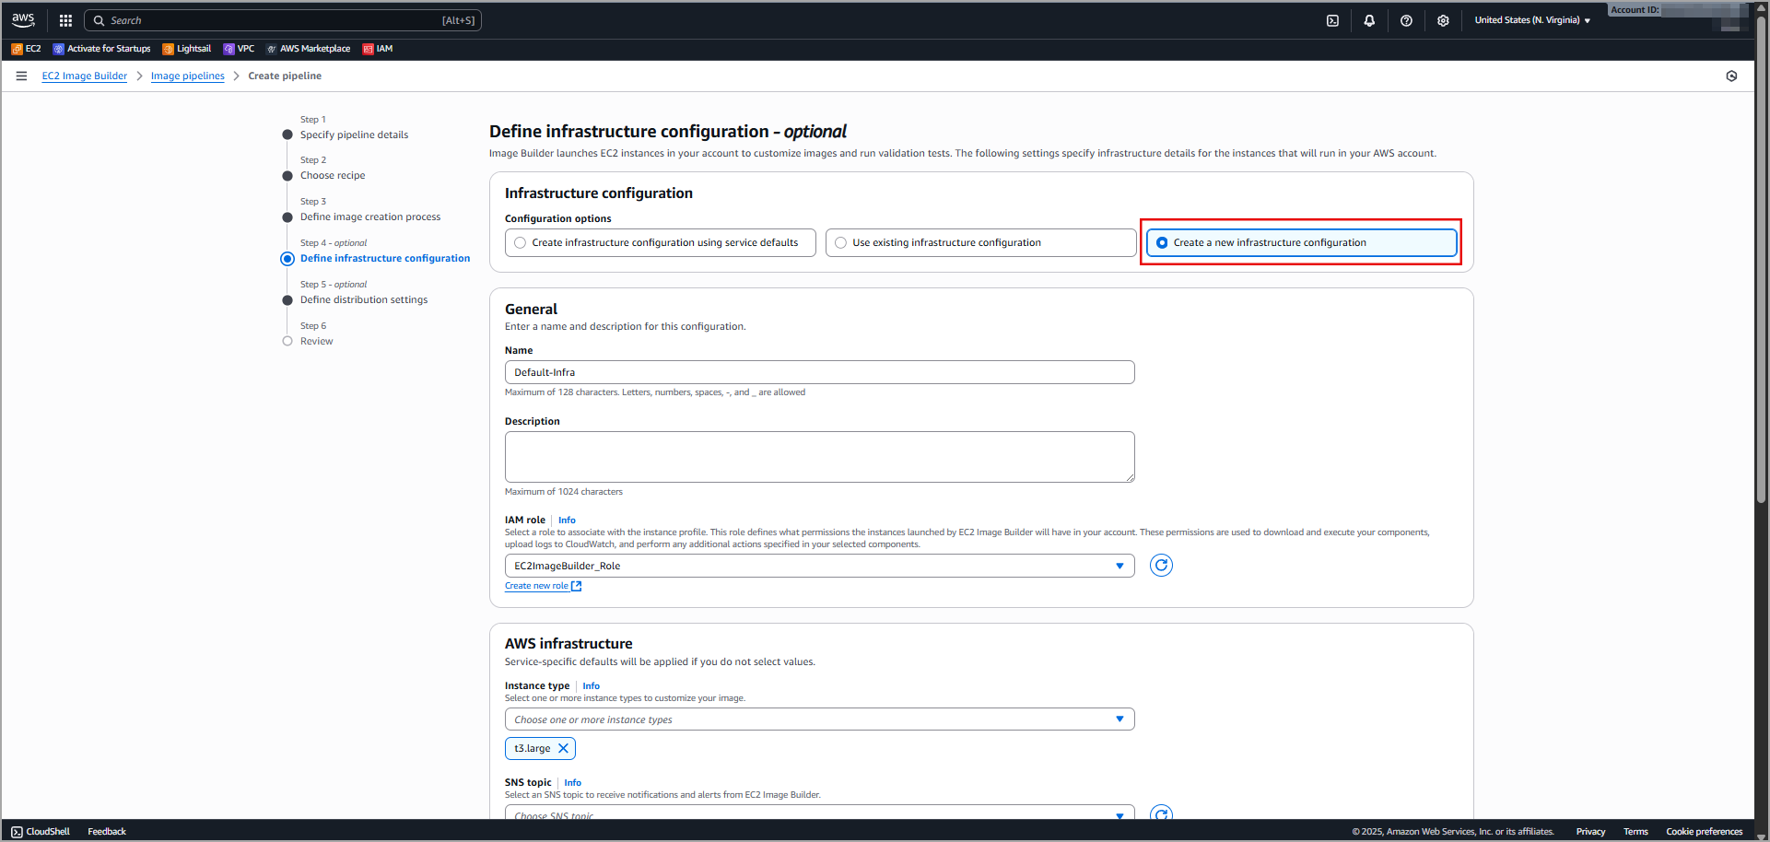Open CloudShell in the footer
Viewport: 1770px width, 842px height.
point(41,831)
